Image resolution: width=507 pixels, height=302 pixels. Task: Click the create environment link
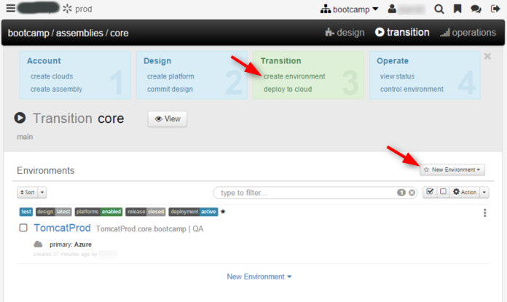(x=294, y=76)
